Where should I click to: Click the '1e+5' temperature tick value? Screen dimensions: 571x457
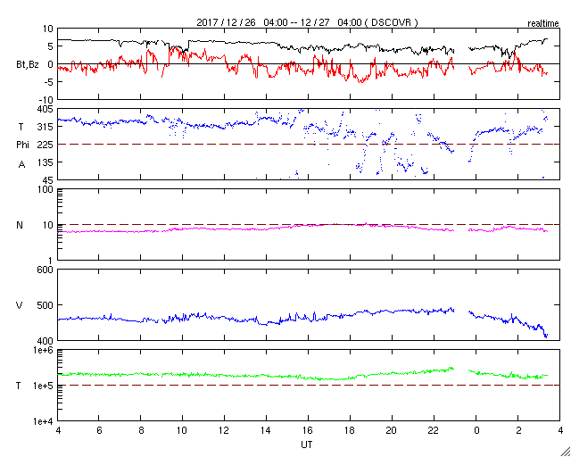click(44, 386)
